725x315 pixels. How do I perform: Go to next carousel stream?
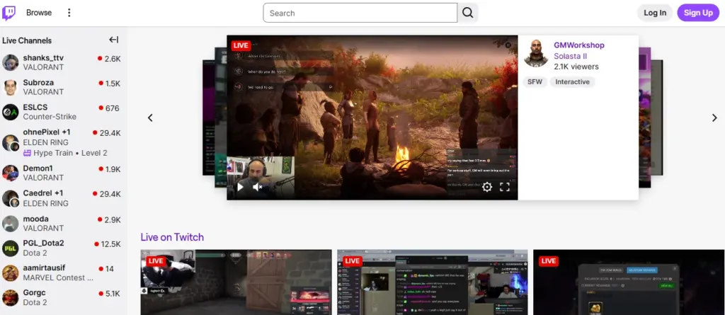[714, 118]
